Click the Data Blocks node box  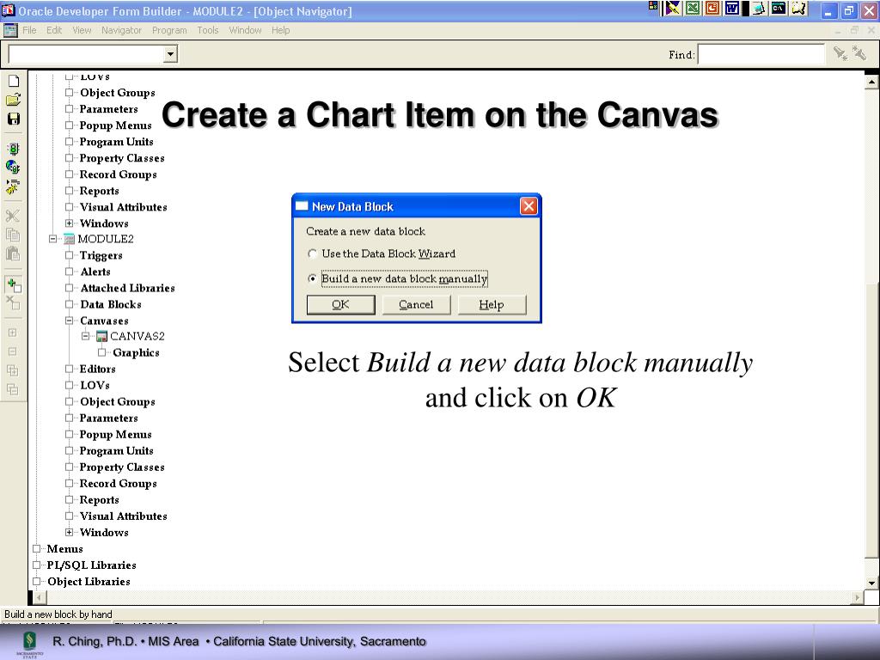pyautogui.click(x=69, y=305)
